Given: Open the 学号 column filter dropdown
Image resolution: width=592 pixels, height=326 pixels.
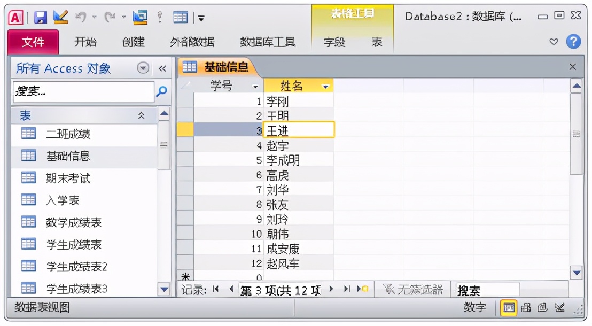Looking at the screenshot, I should tap(255, 86).
